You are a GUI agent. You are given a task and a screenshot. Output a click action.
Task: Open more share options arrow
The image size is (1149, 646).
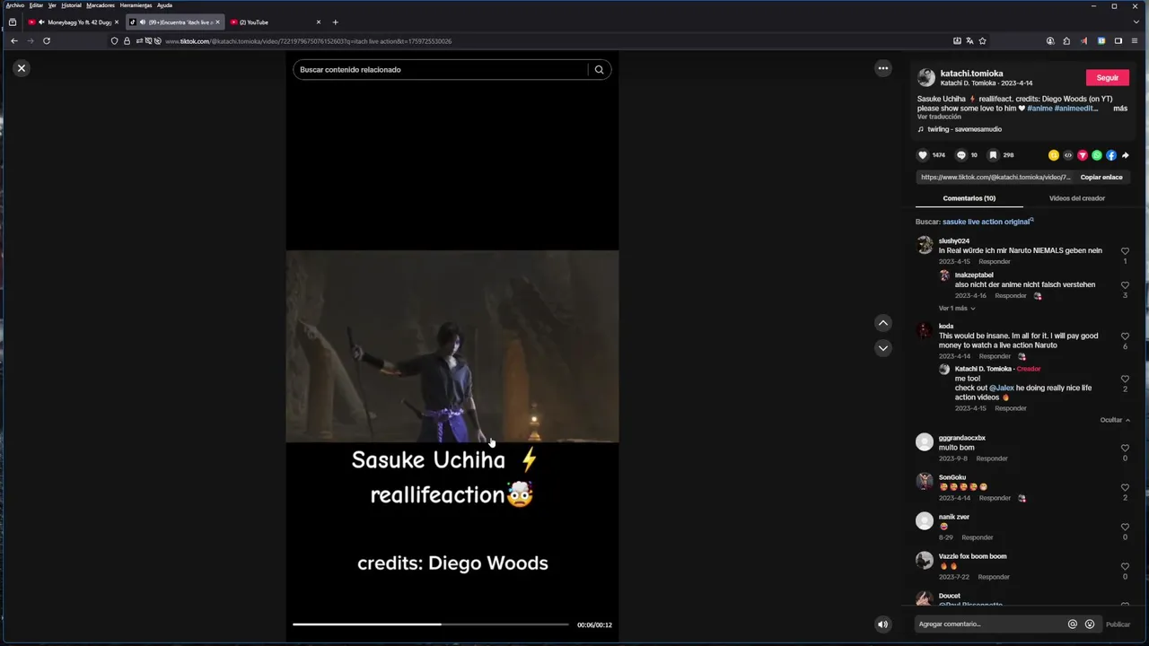1126,155
